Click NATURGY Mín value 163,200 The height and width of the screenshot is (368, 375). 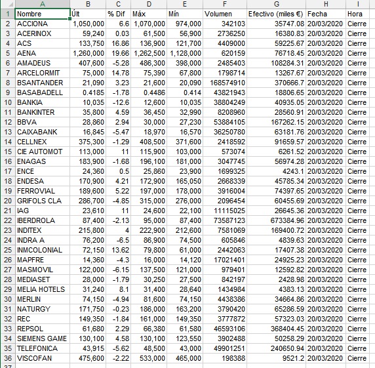pos(185,309)
